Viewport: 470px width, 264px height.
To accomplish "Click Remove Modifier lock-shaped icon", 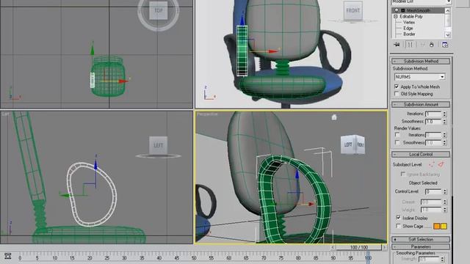I will point(431,45).
